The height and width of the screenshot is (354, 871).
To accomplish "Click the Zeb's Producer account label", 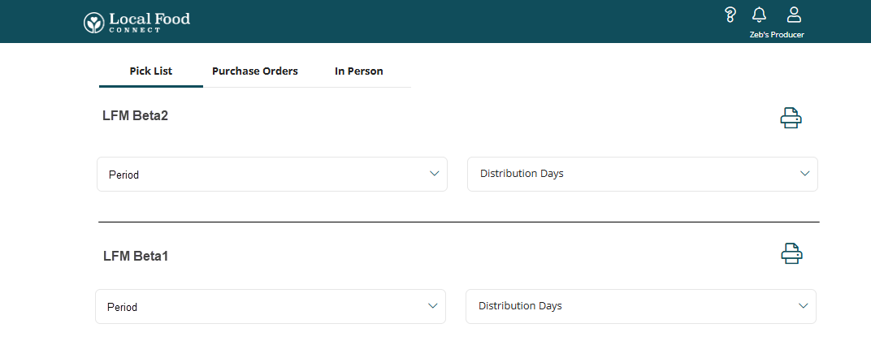I will pyautogui.click(x=777, y=35).
